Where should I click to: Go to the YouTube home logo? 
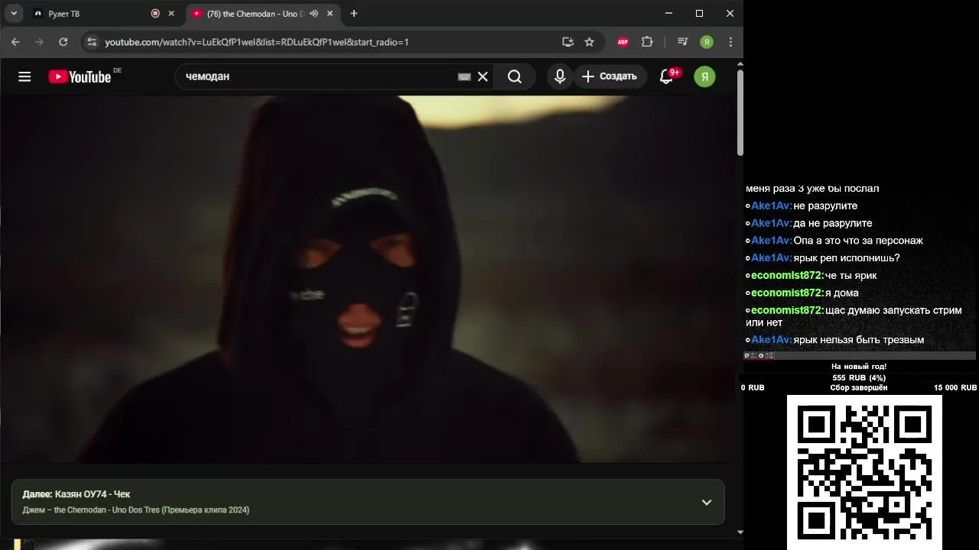coord(80,76)
